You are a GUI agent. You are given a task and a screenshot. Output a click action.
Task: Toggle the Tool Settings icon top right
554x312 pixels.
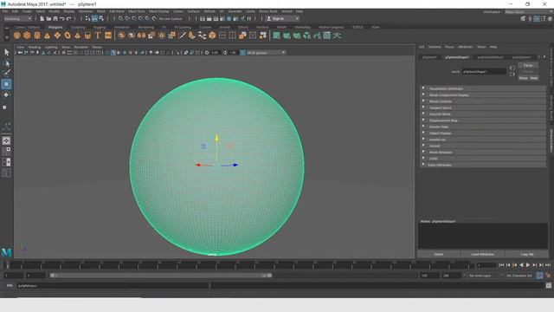point(543,19)
